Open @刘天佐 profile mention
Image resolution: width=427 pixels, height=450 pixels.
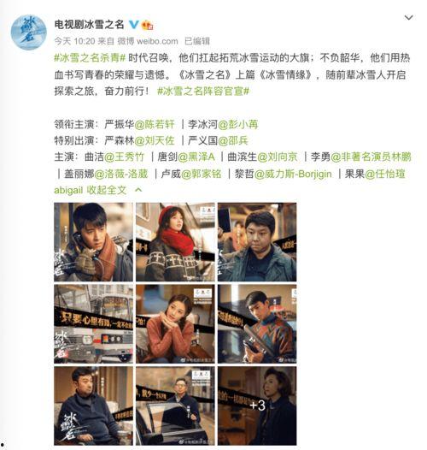coord(155,140)
